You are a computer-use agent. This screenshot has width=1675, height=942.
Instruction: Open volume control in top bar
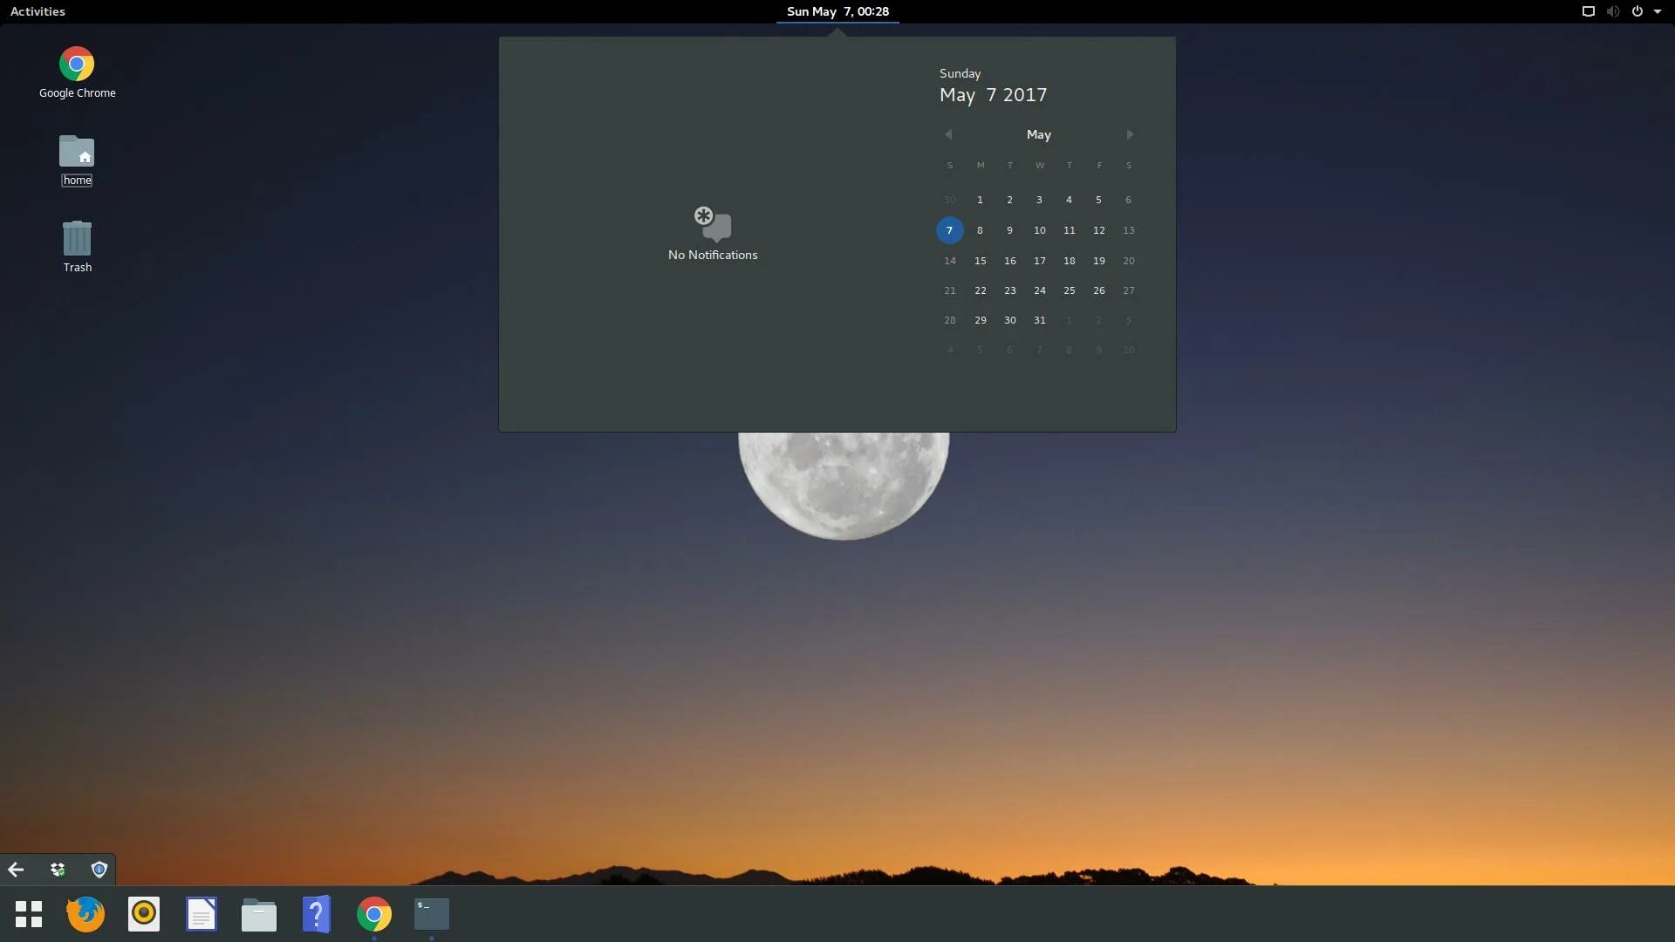tap(1613, 11)
